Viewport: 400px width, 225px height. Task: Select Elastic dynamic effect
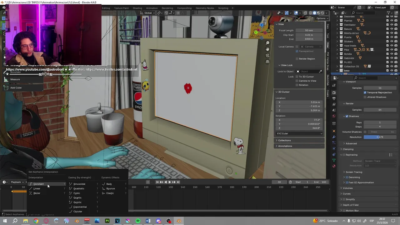[114, 193]
